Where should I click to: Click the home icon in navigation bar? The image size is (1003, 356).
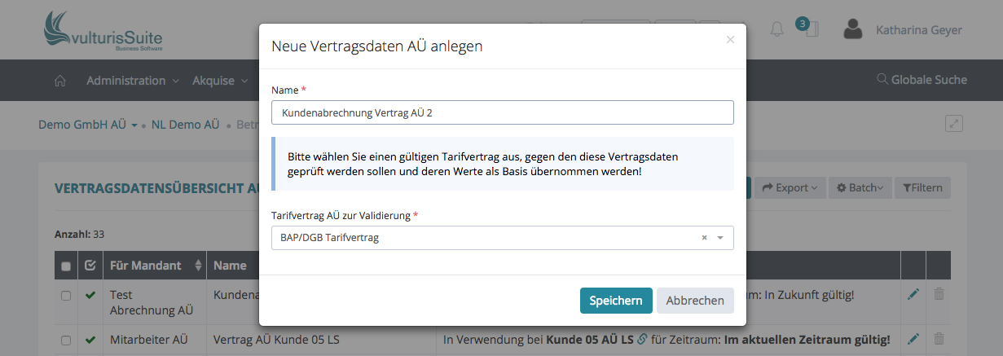point(59,81)
